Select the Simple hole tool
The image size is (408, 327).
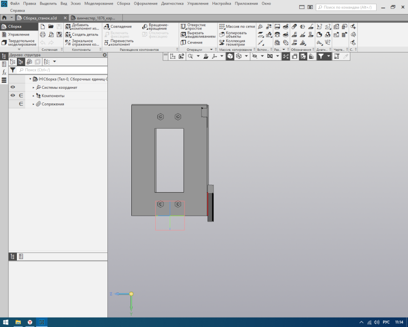184,27
